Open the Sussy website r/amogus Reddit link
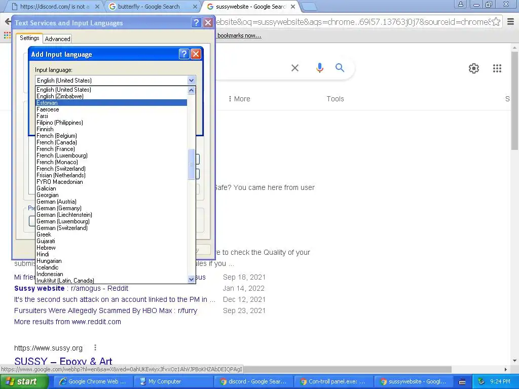 pos(71,288)
